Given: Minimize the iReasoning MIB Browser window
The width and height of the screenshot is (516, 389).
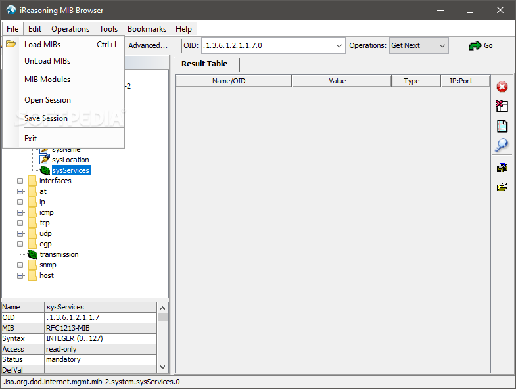Looking at the screenshot, I should [x=440, y=11].
